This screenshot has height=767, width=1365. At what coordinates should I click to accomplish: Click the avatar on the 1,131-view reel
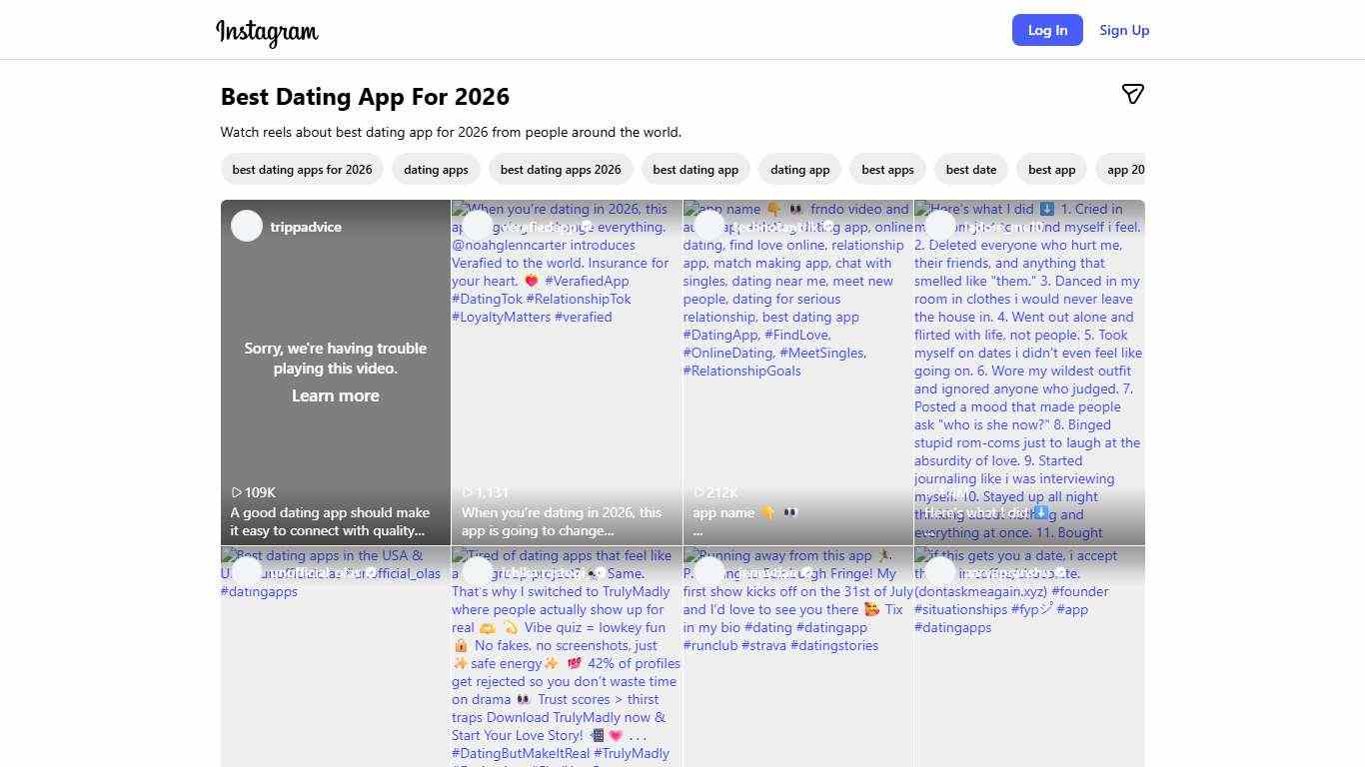click(x=478, y=226)
